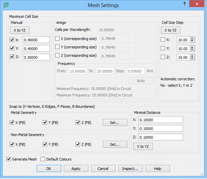
Task: Edit Cell Size Step Z value field
Action: [183, 57]
